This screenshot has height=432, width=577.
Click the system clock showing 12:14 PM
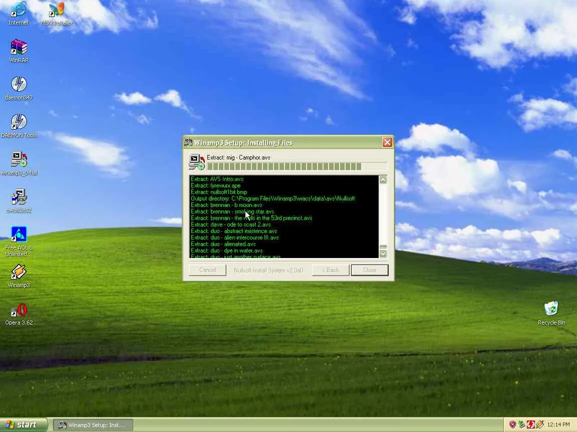pos(558,424)
